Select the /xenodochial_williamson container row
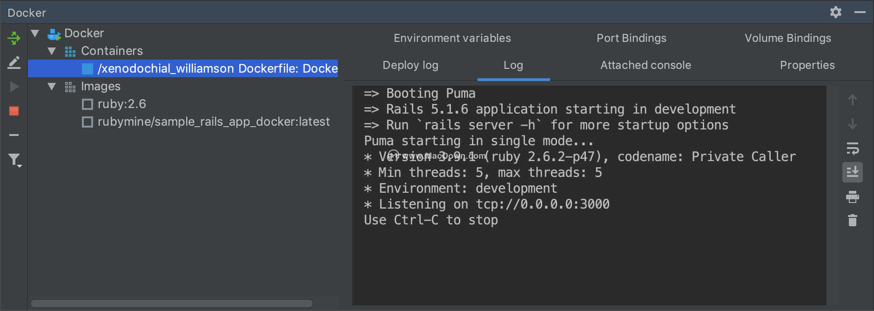 coord(183,68)
